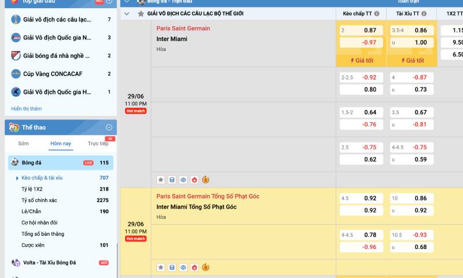The image size is (463, 278).
Task: Click the Hot match badge on the first match
Action: pos(135,111)
